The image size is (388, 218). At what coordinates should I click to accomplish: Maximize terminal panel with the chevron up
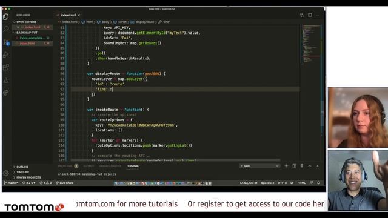pos(310,166)
